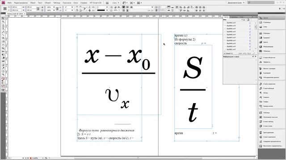This screenshot has height=160, width=286.
Task: Toggle constrain proportions for width and height
Action: click(38, 9)
